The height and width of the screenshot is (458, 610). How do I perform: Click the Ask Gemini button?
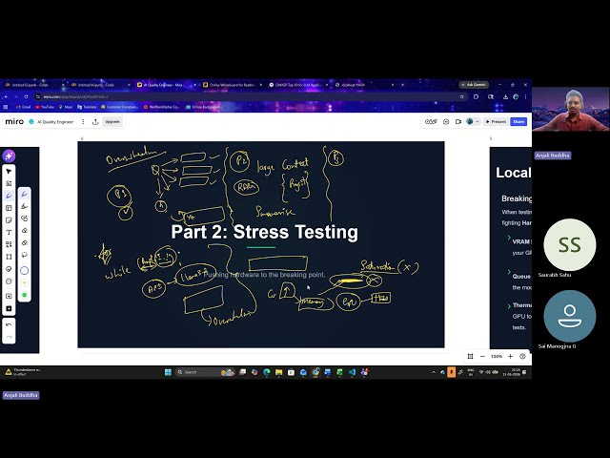click(474, 85)
